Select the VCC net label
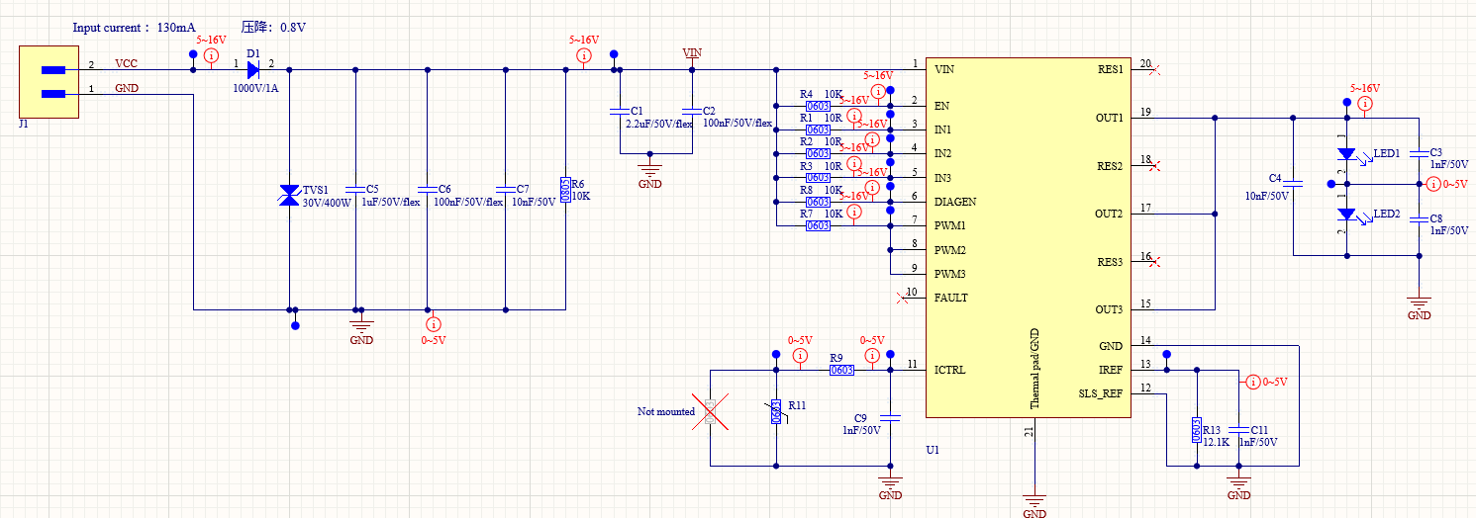Image resolution: width=1476 pixels, height=518 pixels. click(126, 63)
